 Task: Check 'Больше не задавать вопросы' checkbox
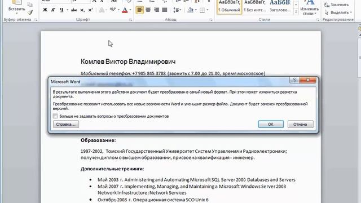click(x=55, y=116)
